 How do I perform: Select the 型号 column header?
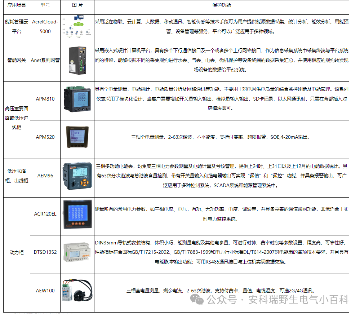point(45,5)
